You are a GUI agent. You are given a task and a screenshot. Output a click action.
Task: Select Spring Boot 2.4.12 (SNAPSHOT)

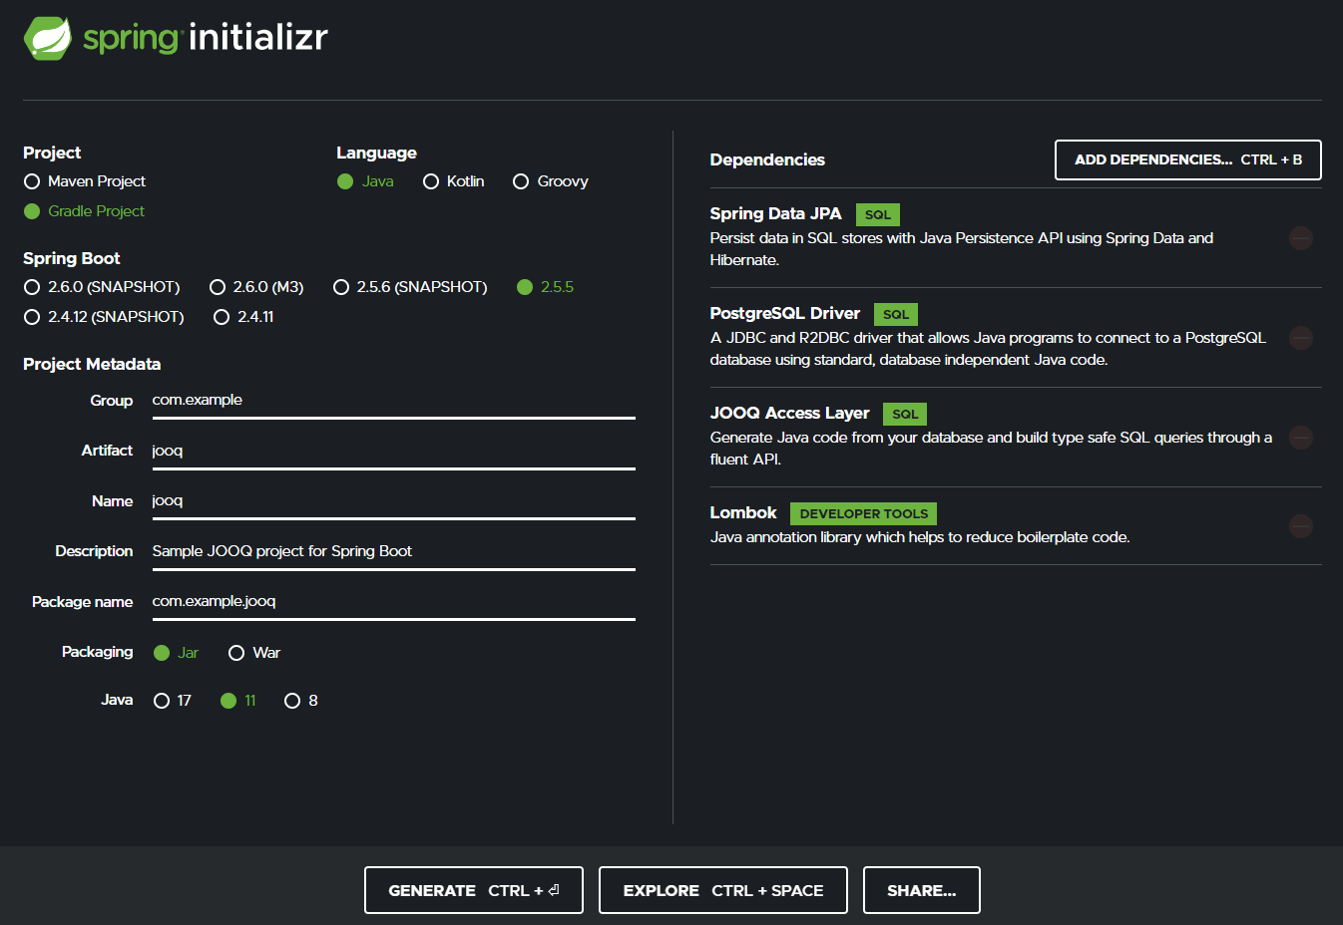(104, 317)
